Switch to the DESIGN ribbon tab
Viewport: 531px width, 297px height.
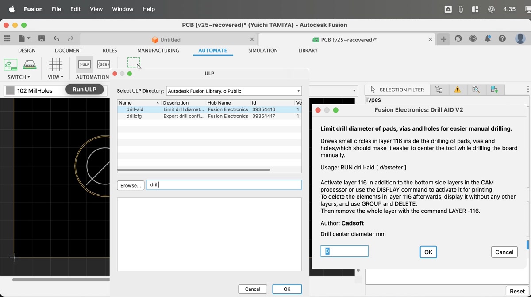click(x=27, y=50)
